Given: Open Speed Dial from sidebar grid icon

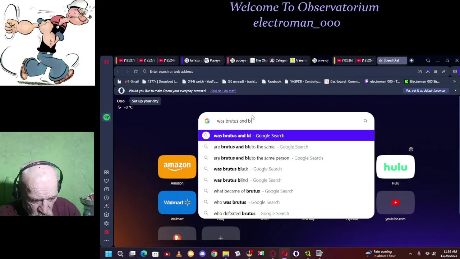Looking at the screenshot, I should 106,172.
